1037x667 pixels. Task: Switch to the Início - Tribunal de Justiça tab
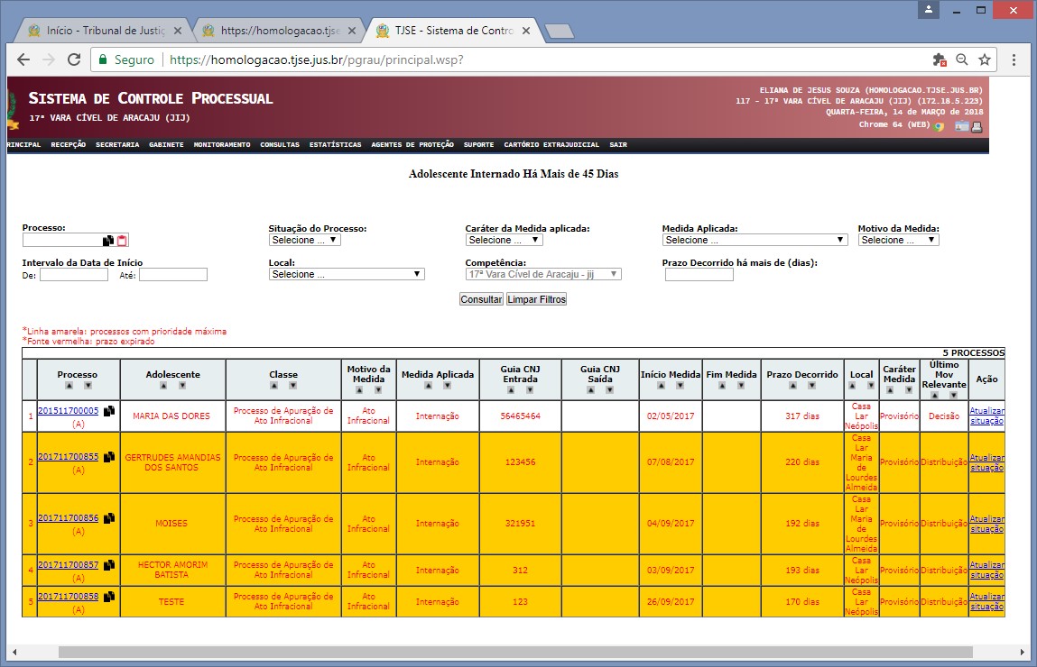point(97,31)
